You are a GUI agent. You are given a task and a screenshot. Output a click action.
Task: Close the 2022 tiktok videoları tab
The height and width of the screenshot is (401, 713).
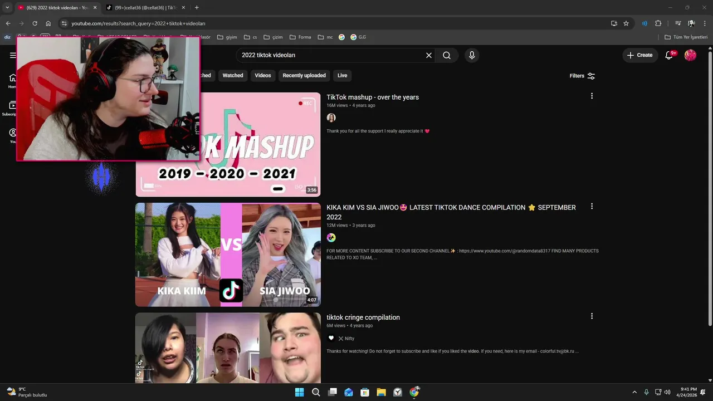pos(95,7)
